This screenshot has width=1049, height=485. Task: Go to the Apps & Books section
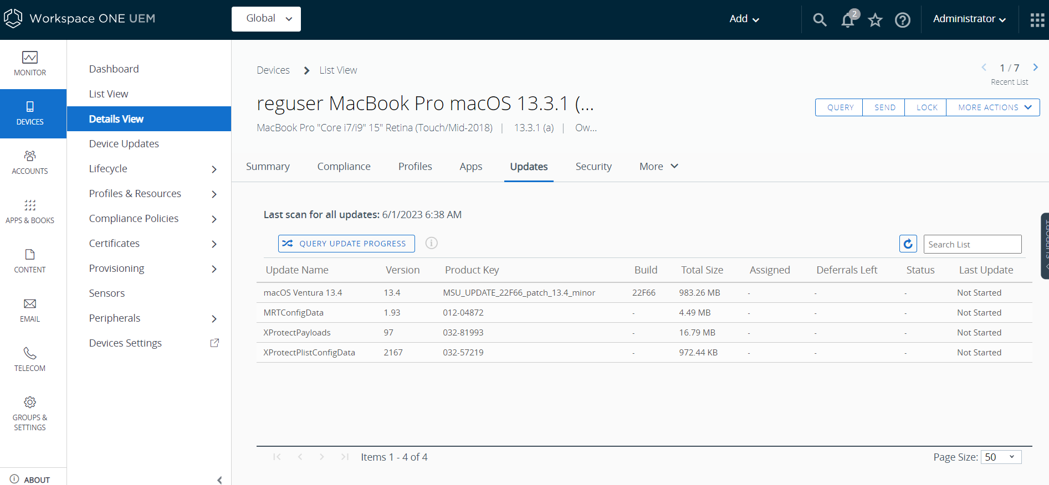[30, 212]
